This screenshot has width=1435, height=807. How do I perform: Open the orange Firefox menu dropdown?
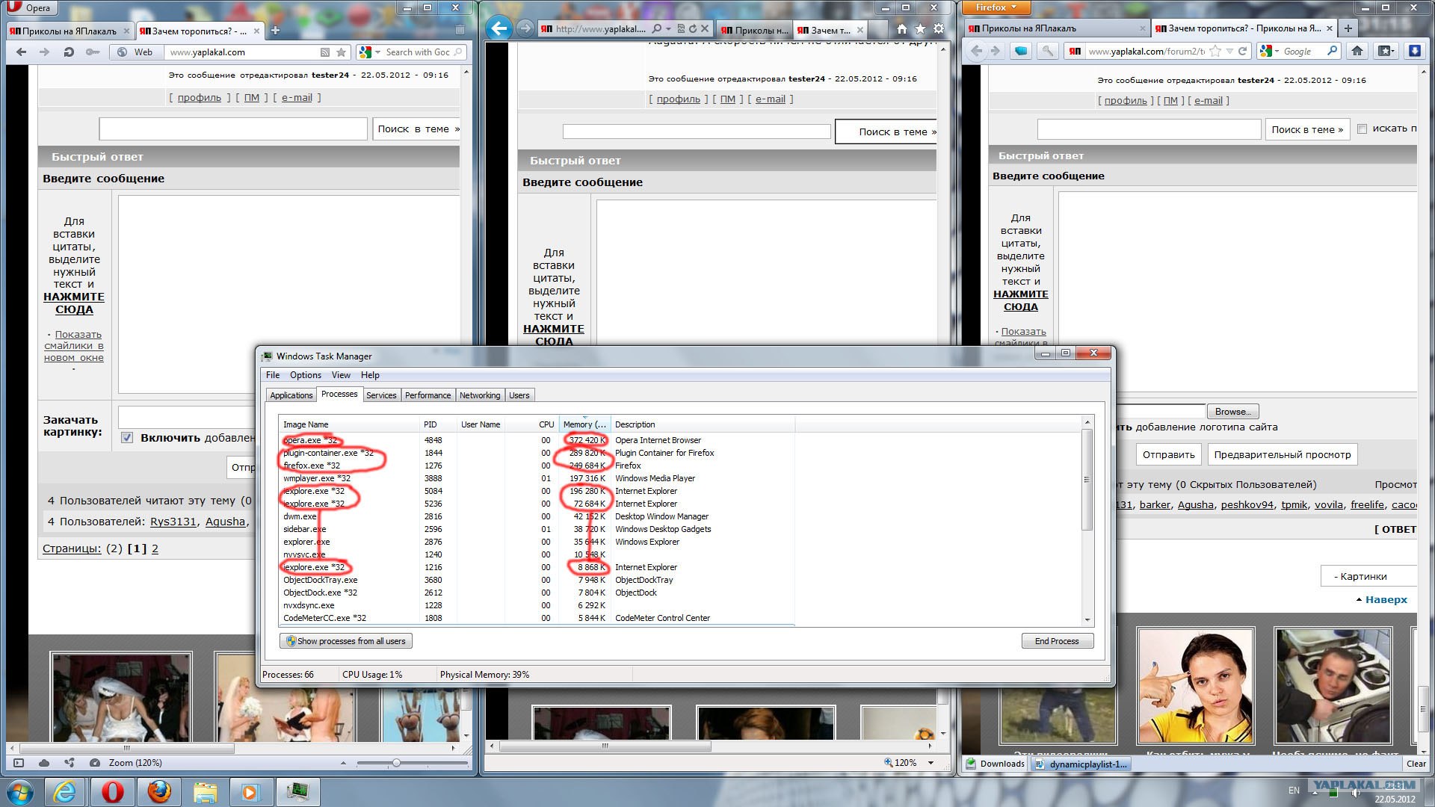click(995, 7)
